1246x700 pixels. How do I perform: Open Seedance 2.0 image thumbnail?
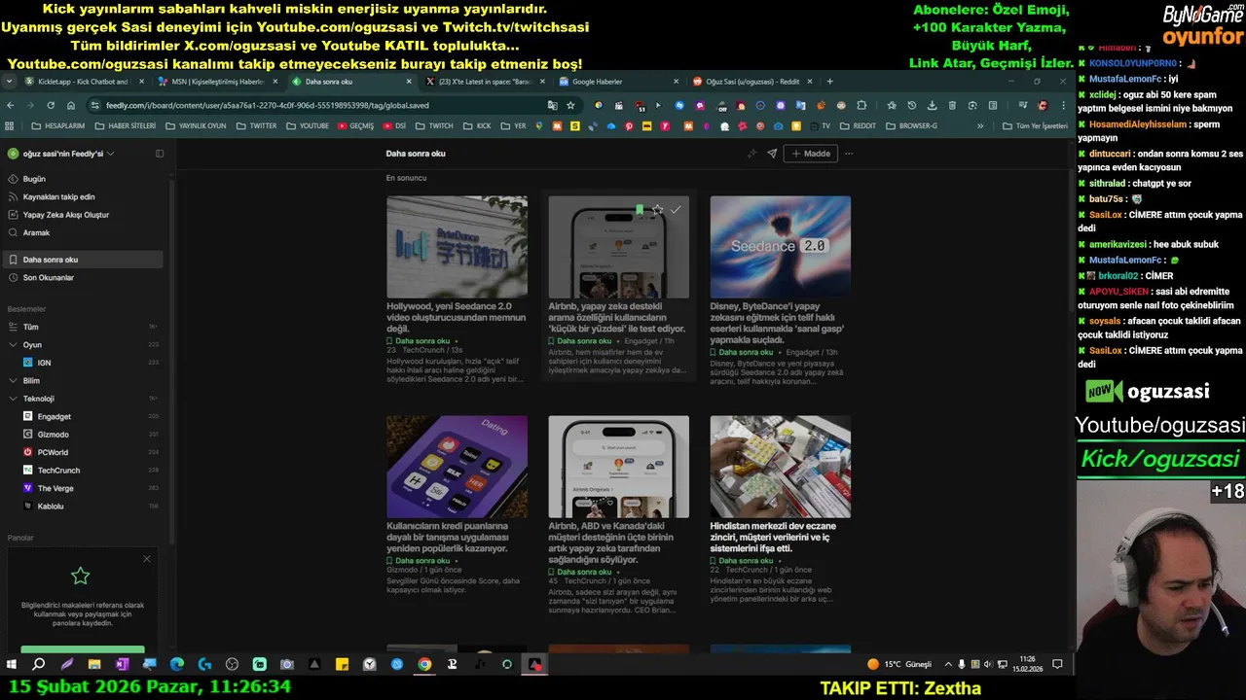click(780, 247)
